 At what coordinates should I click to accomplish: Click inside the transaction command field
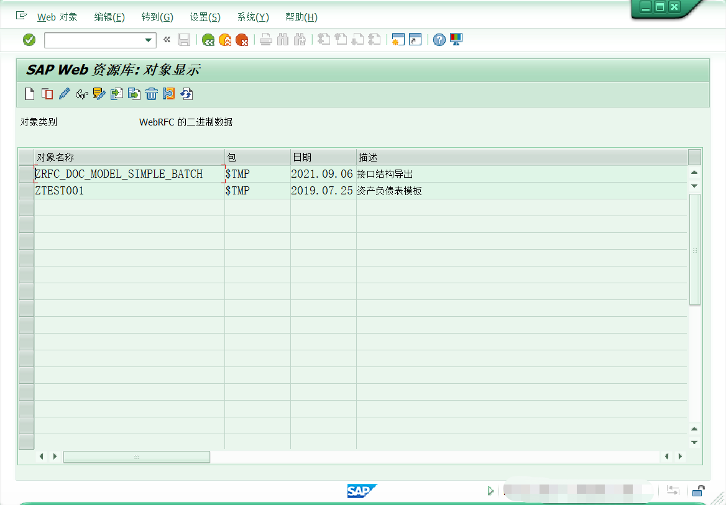click(94, 40)
